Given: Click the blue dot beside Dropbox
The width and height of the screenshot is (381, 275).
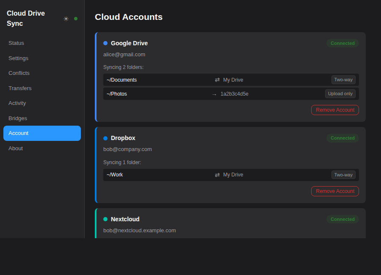Looking at the screenshot, I should 105,138.
